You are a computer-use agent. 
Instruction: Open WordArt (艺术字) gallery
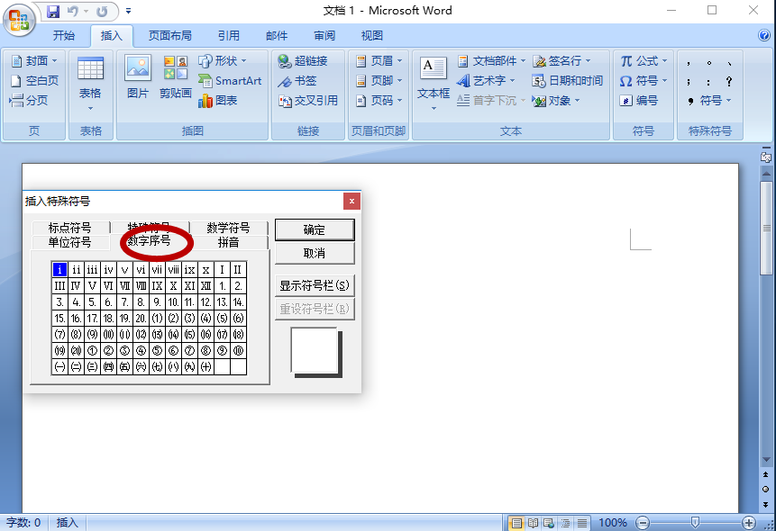tap(486, 81)
